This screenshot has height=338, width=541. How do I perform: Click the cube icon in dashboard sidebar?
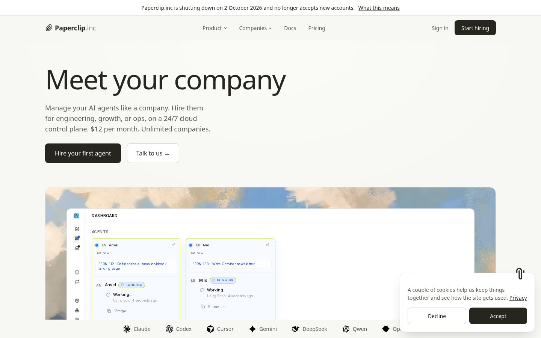click(x=77, y=300)
